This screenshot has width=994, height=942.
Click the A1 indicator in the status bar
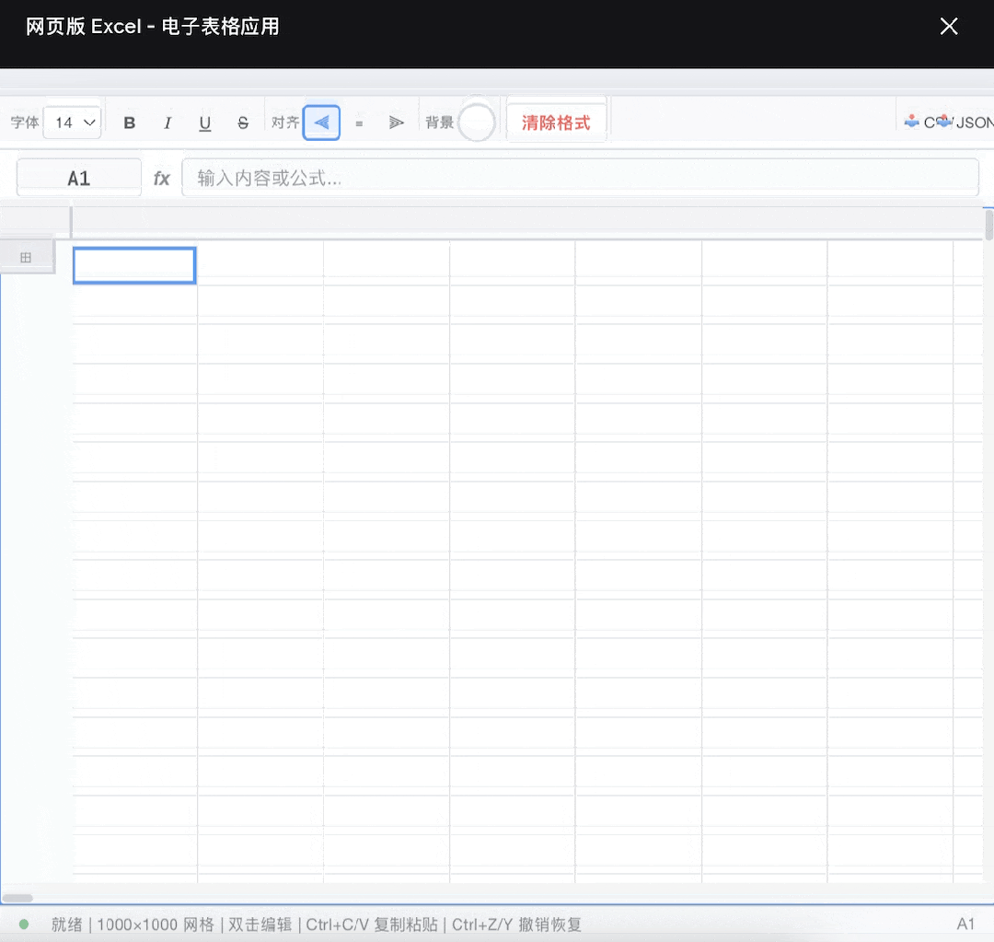tap(965, 924)
